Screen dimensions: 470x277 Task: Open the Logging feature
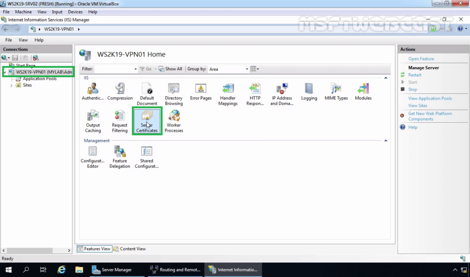309,92
